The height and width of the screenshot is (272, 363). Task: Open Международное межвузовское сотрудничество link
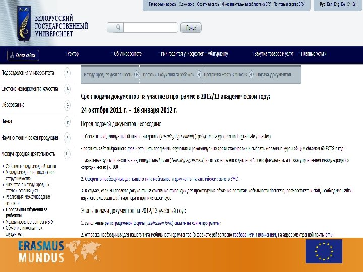[x=30, y=175]
